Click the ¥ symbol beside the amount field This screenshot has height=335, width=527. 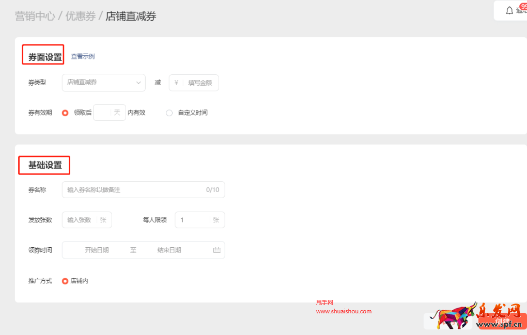[176, 82]
